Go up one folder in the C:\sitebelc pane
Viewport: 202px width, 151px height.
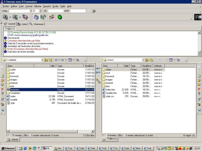pos(46,60)
